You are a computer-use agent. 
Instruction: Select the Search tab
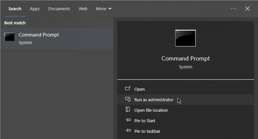(x=15, y=9)
